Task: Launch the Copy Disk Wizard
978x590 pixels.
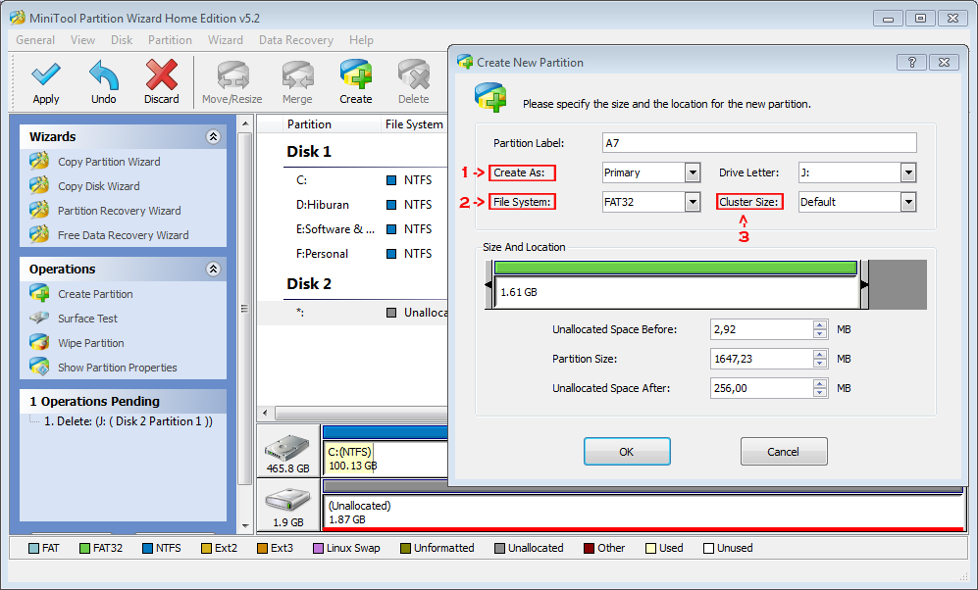Action: click(x=98, y=185)
